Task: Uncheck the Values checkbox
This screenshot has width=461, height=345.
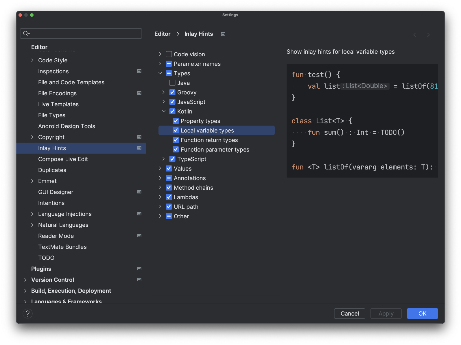Action: coord(169,169)
